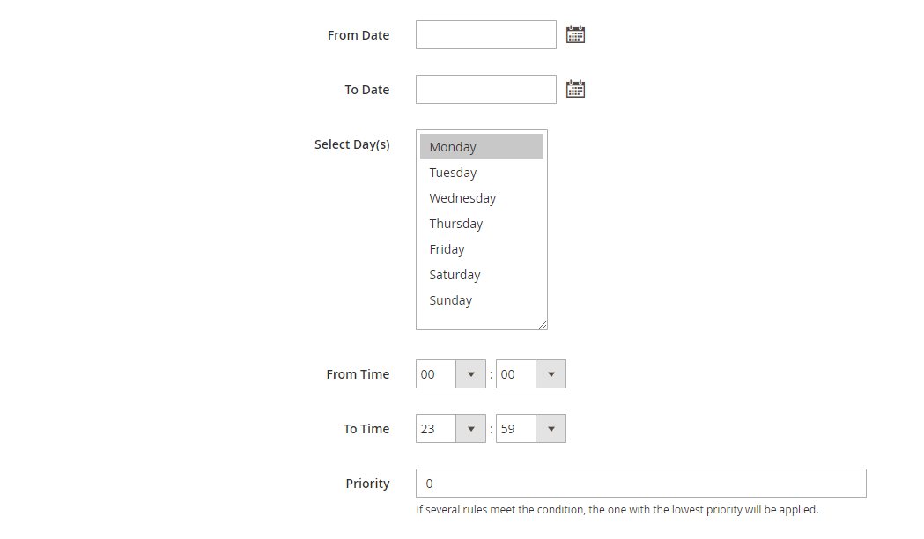This screenshot has height=539, width=924.
Task: Click the Select Day(s) label
Action: pyautogui.click(x=351, y=144)
